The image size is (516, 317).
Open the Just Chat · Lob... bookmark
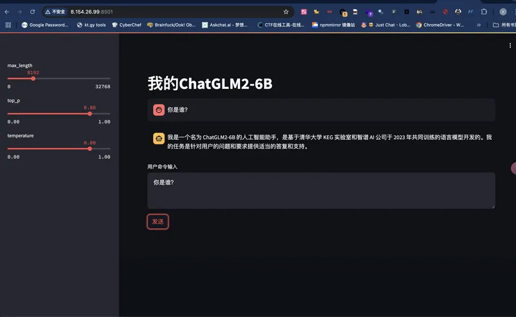pyautogui.click(x=386, y=25)
